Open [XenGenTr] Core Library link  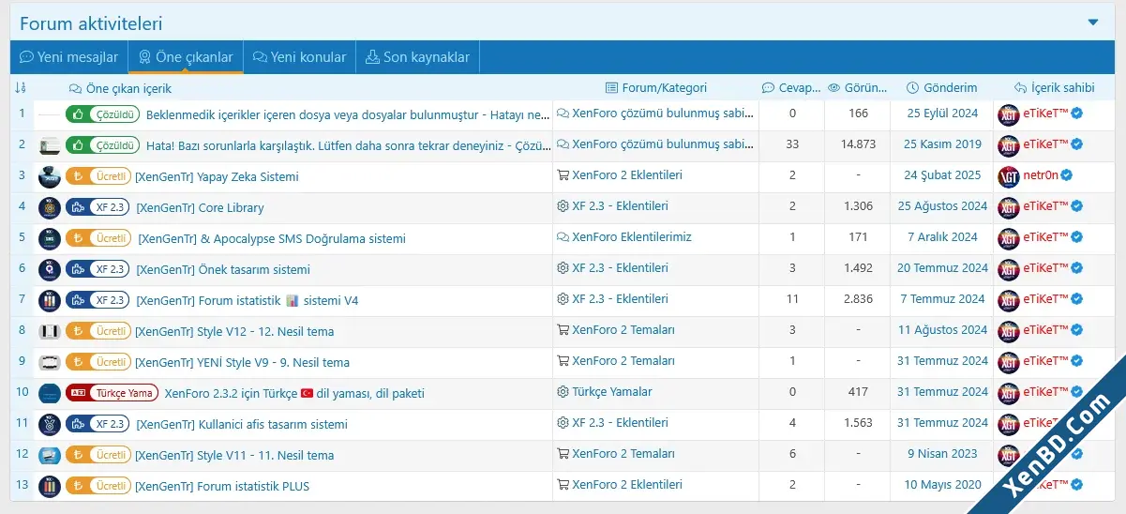(200, 207)
